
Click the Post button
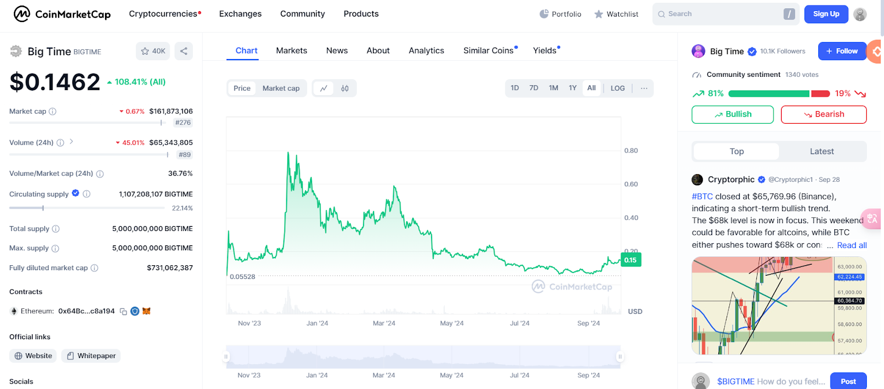click(x=848, y=381)
